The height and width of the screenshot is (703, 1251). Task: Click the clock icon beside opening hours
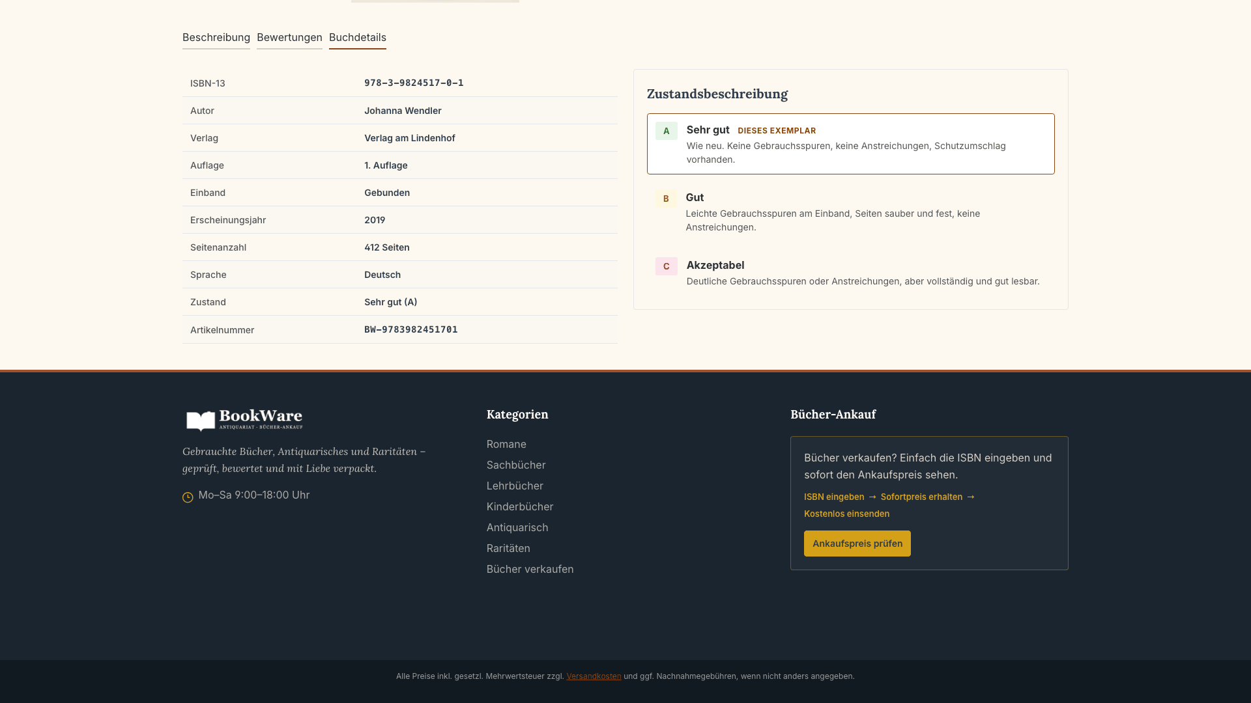188,497
